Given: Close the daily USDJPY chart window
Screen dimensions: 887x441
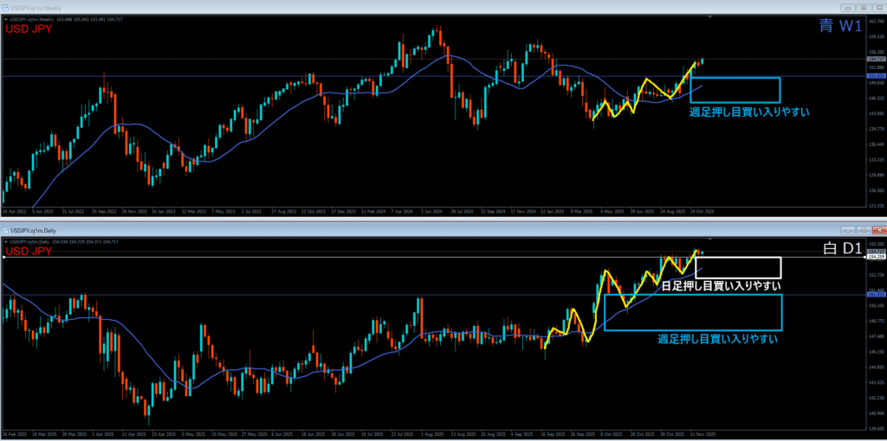Looking at the screenshot, I should click(877, 232).
